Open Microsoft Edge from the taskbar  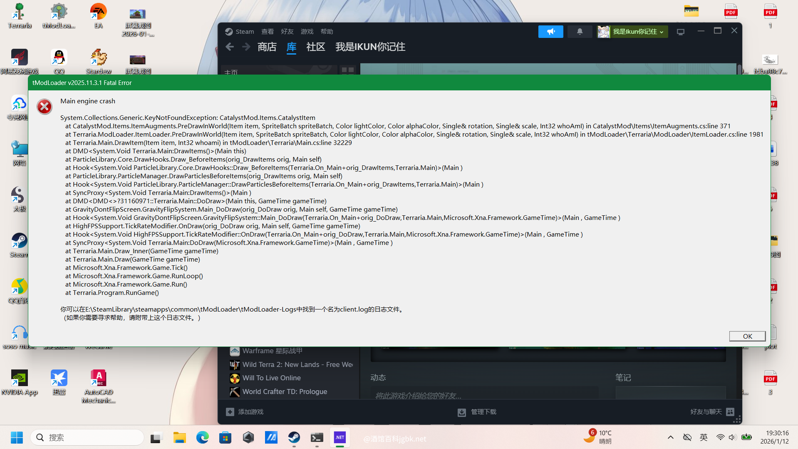pyautogui.click(x=203, y=438)
